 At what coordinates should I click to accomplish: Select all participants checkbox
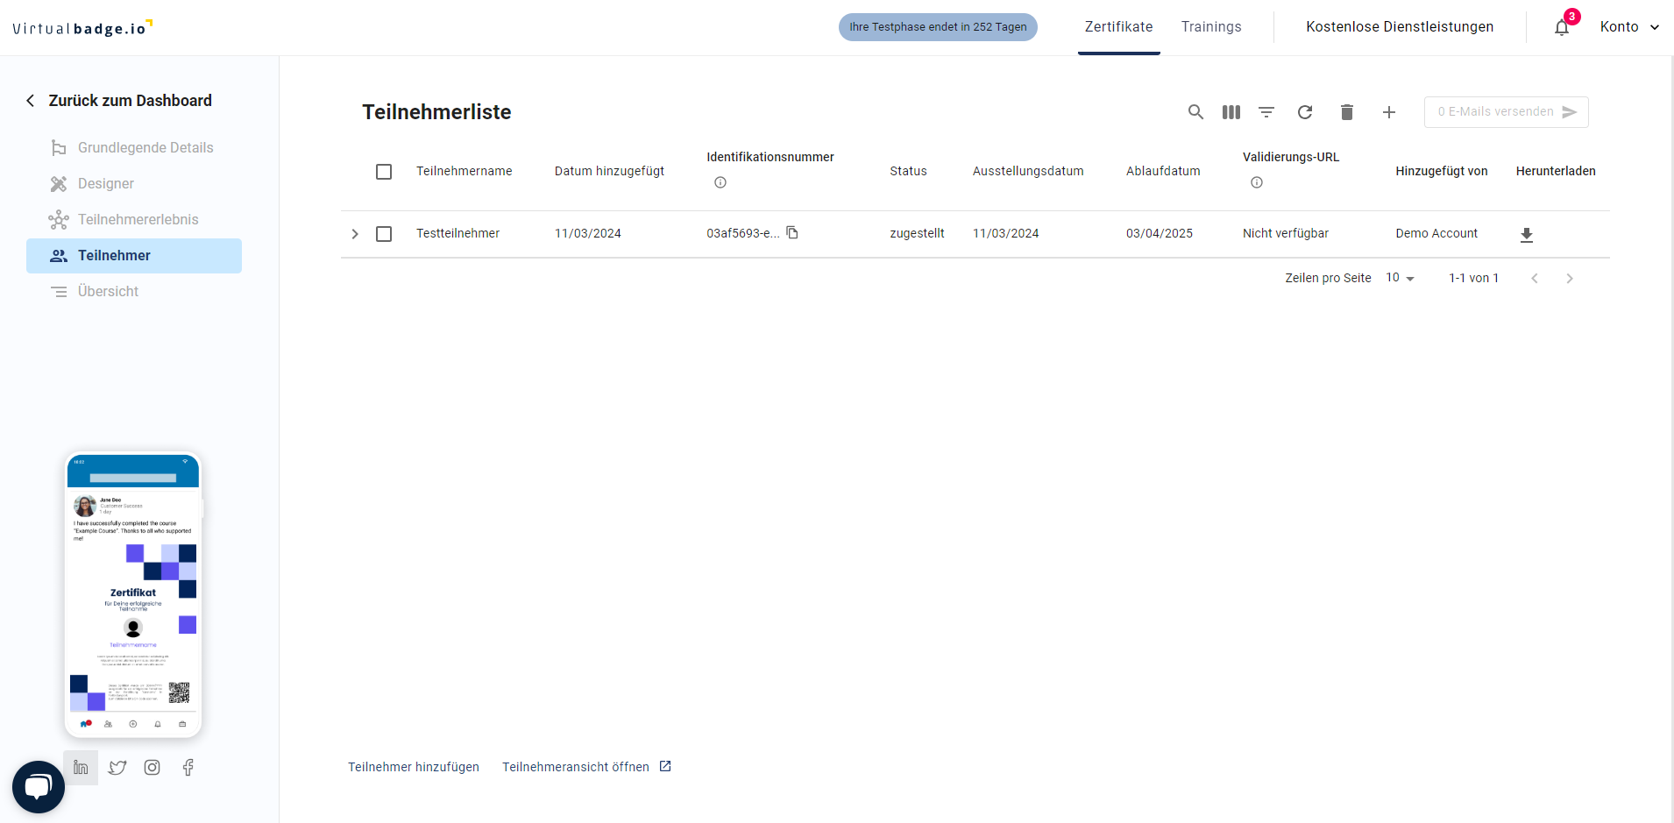384,172
